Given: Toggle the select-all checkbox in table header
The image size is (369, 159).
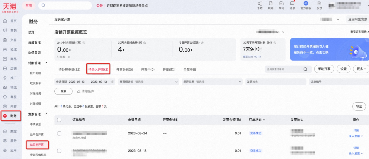Looking at the screenshot, I should click(59, 120).
